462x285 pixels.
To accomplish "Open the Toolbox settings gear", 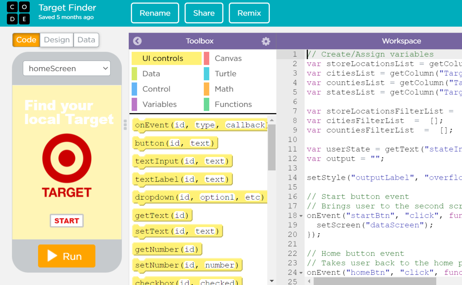I will click(x=266, y=41).
